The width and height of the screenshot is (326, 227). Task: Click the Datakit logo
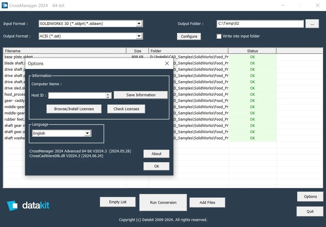coord(28,206)
